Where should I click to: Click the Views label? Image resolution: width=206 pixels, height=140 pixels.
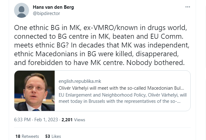coord(80,120)
